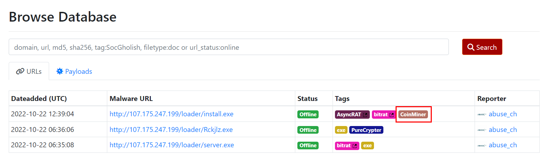554x157 pixels.
Task: Open the Rckjlz.exe malware URL link
Action: [171, 129]
